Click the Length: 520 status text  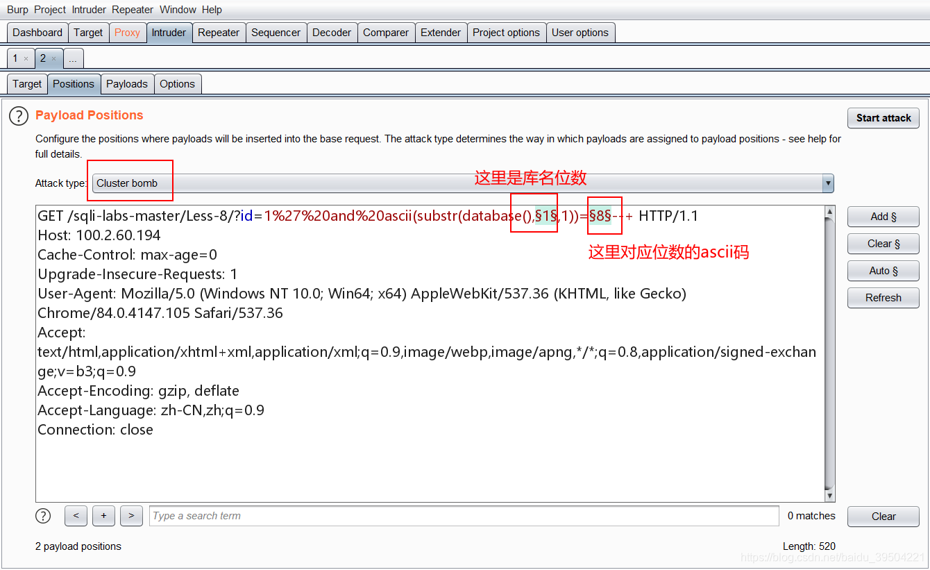click(809, 546)
